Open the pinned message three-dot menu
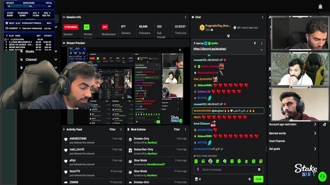Screen dimensions: 330x185 (x=261, y=43)
